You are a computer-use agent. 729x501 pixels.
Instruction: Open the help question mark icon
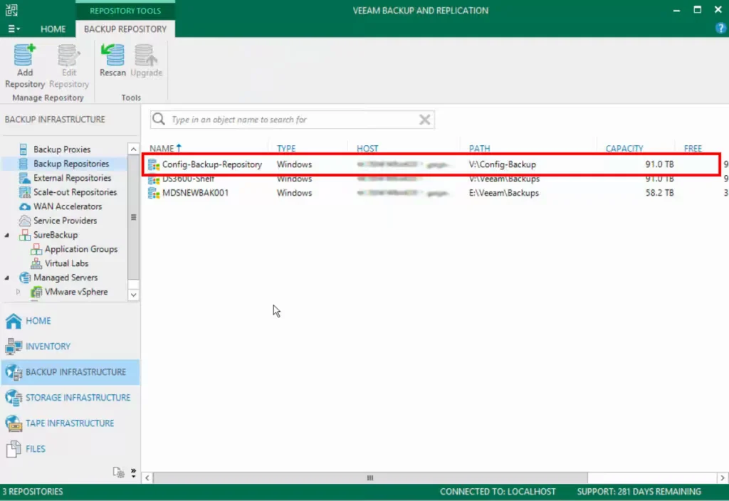(x=720, y=28)
